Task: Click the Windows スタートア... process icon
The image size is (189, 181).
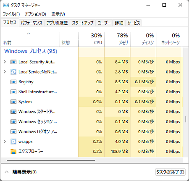Action: click(13, 112)
